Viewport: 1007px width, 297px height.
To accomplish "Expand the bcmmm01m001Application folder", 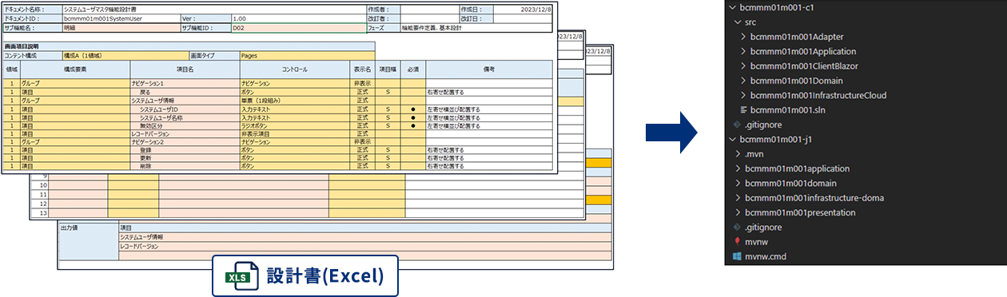I will click(x=744, y=51).
